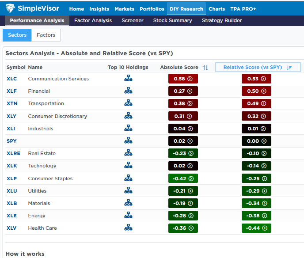Click the XLV symbol link

[13, 228]
